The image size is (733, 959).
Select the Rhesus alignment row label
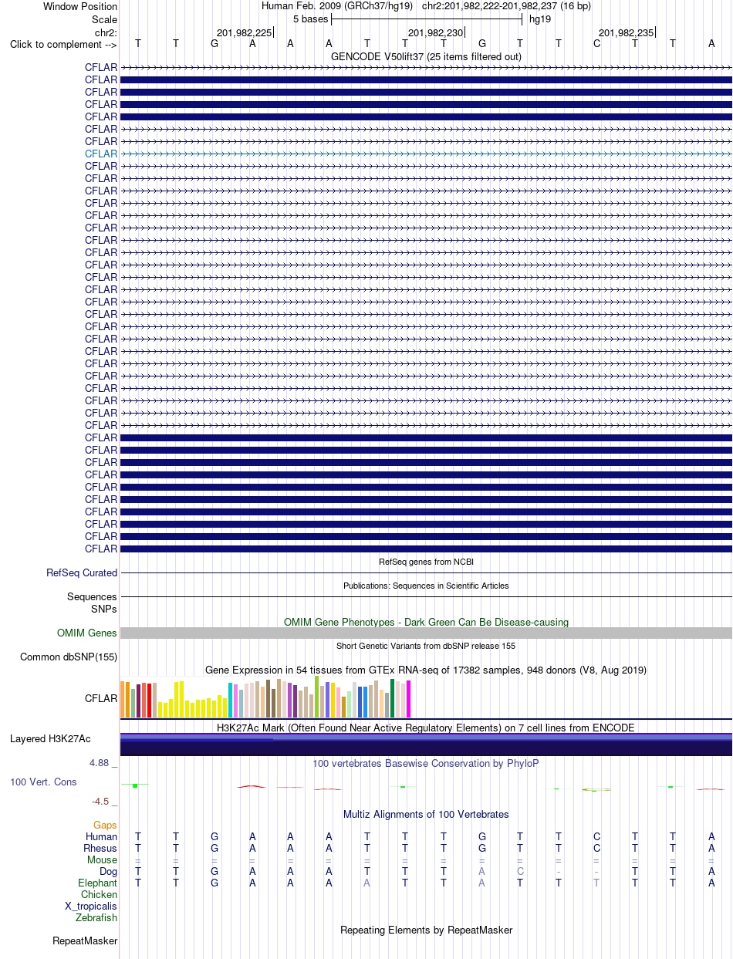tap(100, 849)
